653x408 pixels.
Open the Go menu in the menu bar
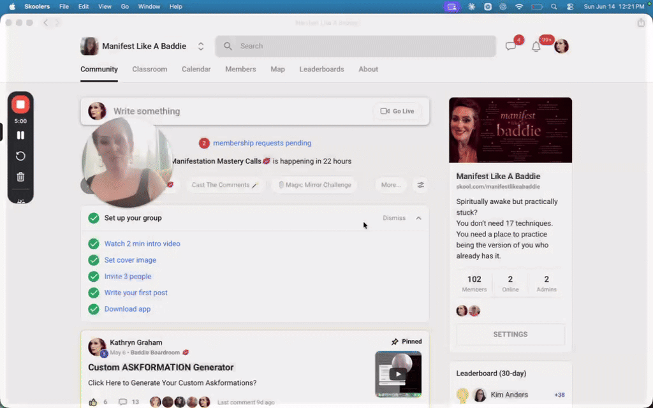pyautogui.click(x=124, y=6)
